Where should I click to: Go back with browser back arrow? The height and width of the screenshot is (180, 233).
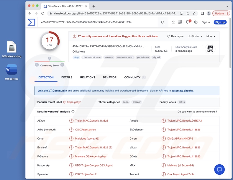click(x=30, y=13)
